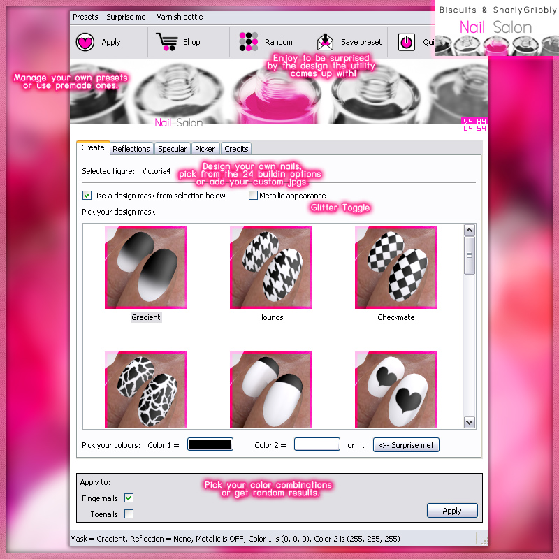Click the Apply button at bottom right
559x559 pixels.
point(452,511)
